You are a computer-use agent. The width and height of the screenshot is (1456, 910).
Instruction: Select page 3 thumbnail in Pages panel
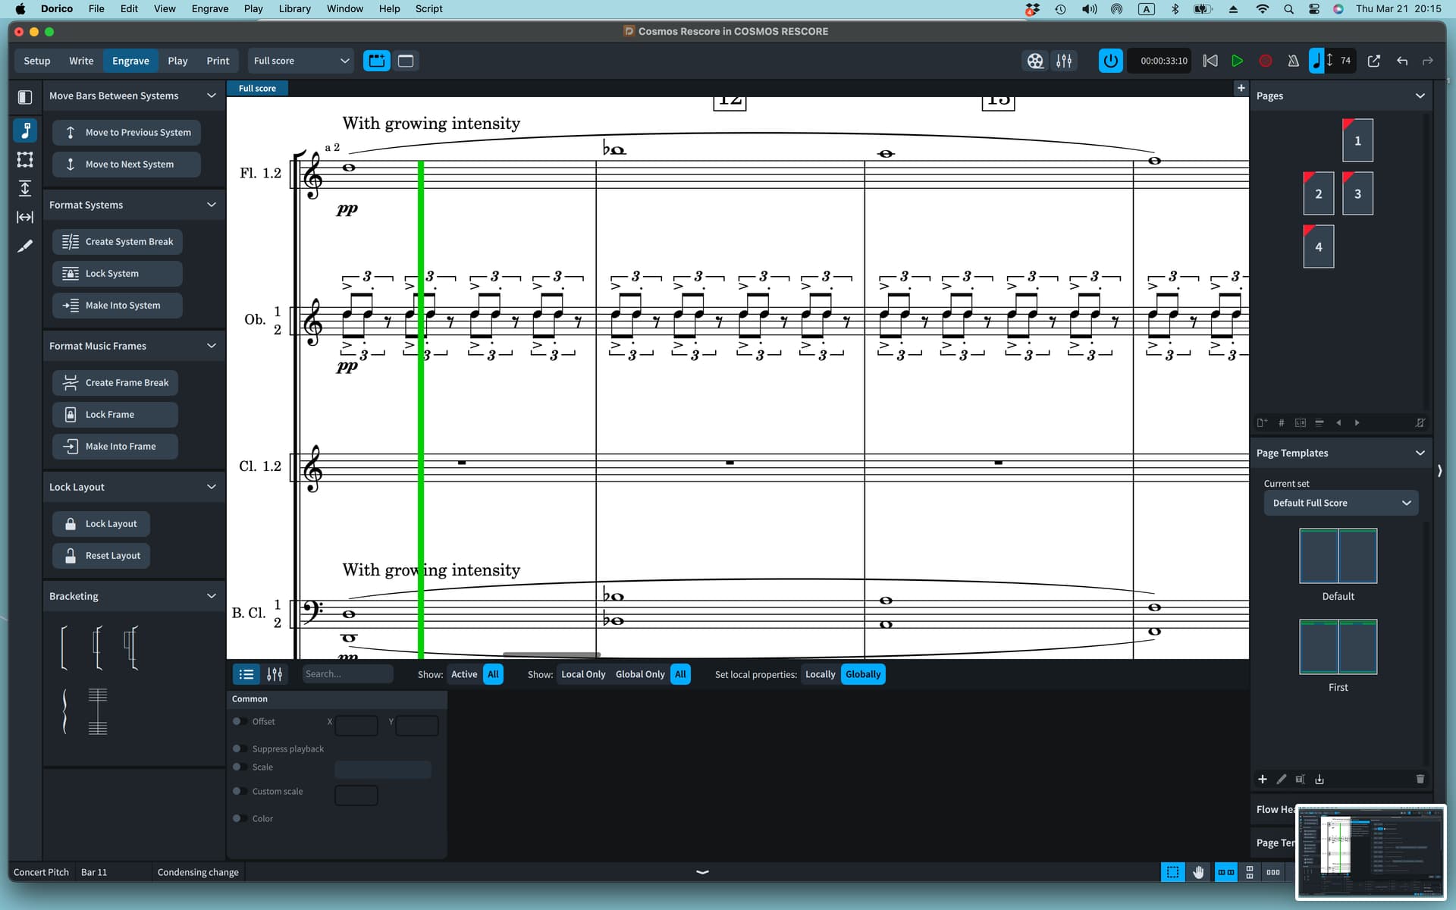click(1357, 193)
